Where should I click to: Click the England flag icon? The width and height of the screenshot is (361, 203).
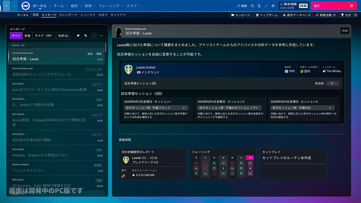[139, 72]
